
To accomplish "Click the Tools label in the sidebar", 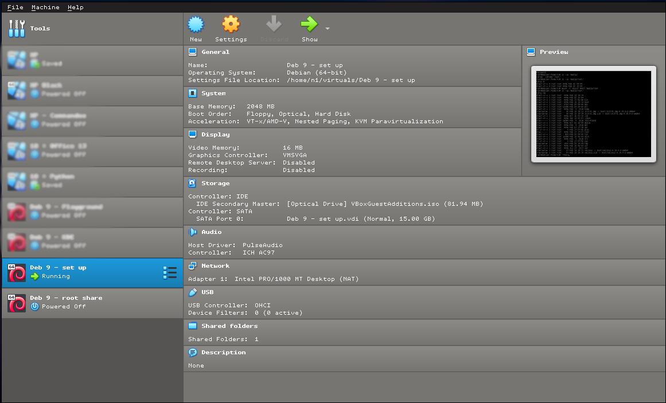I will click(40, 29).
